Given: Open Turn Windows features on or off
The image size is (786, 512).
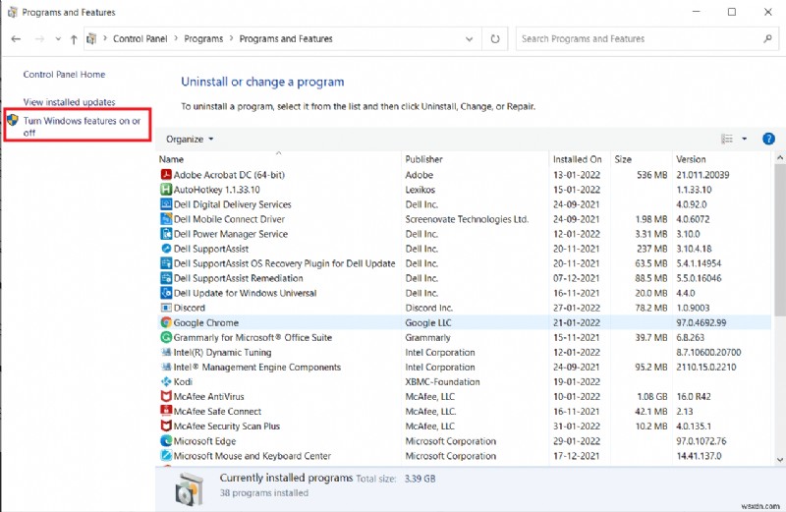Looking at the screenshot, I should 82,127.
